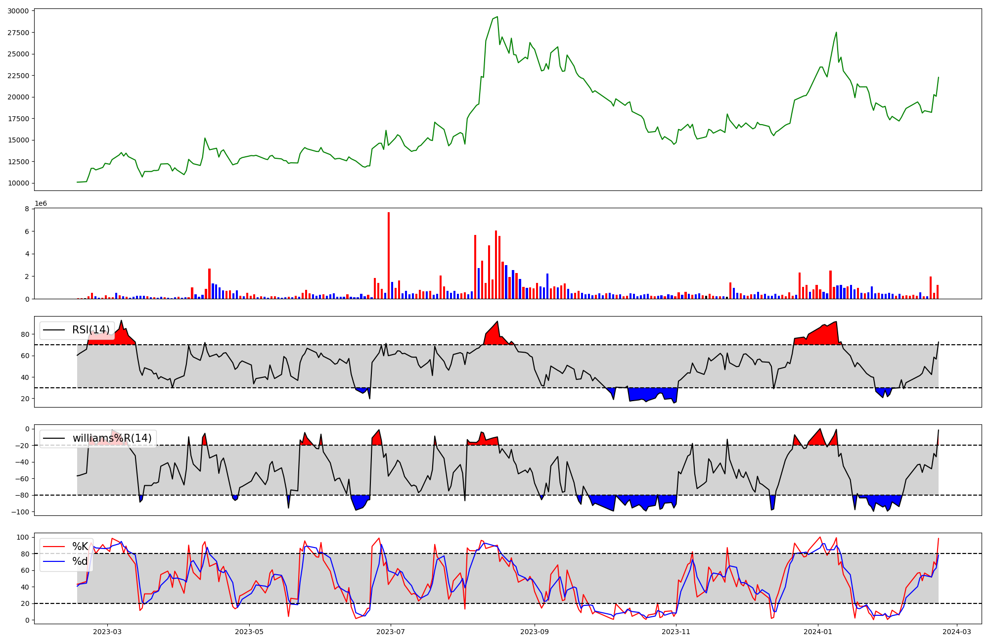Viewport: 989px width, 643px height.
Task: Click the RSI(14) legend label
Action: [90, 330]
